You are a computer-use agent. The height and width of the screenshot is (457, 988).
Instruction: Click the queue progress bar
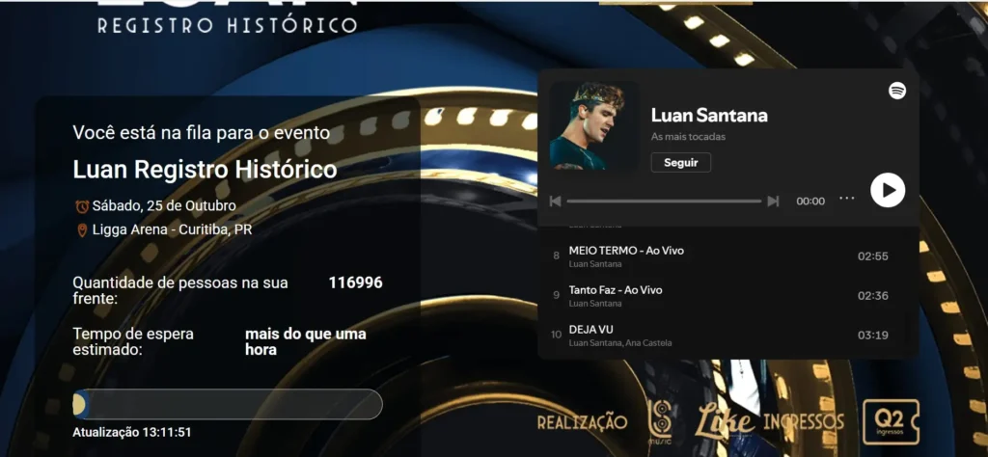[228, 404]
